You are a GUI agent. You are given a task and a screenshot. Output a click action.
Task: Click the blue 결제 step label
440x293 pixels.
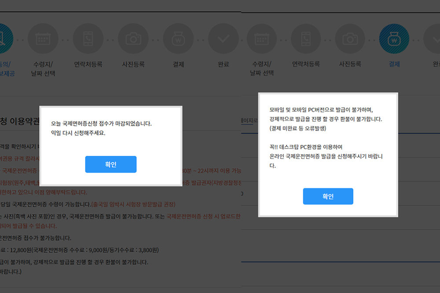coord(394,64)
